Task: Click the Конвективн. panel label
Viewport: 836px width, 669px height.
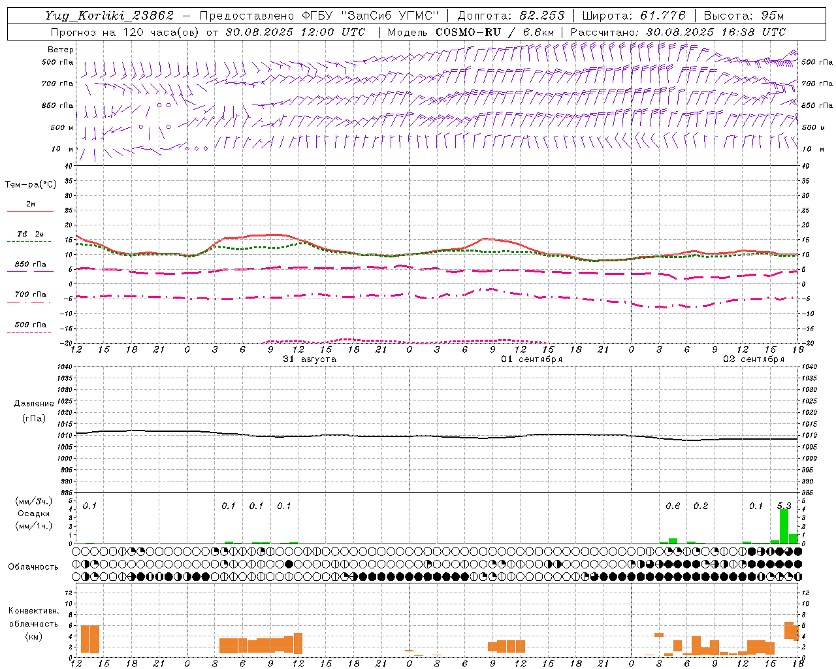Action: 34,611
